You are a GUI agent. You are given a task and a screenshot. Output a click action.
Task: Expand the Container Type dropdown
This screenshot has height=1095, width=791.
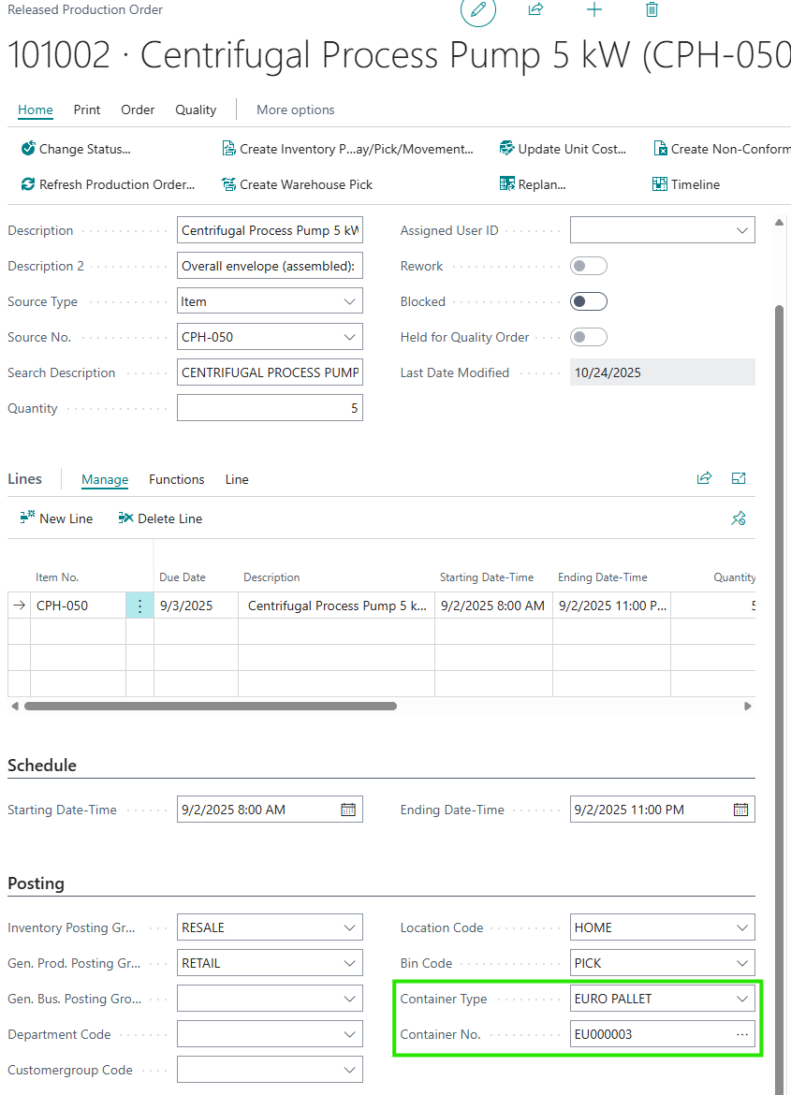[742, 999]
